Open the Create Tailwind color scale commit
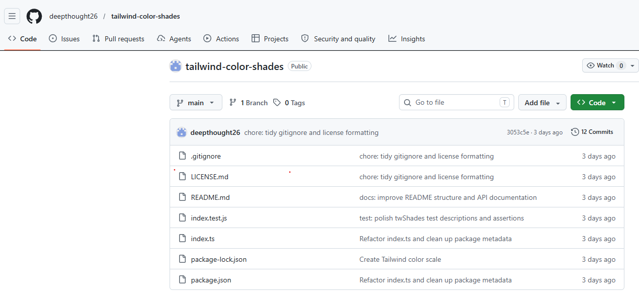 click(400, 259)
